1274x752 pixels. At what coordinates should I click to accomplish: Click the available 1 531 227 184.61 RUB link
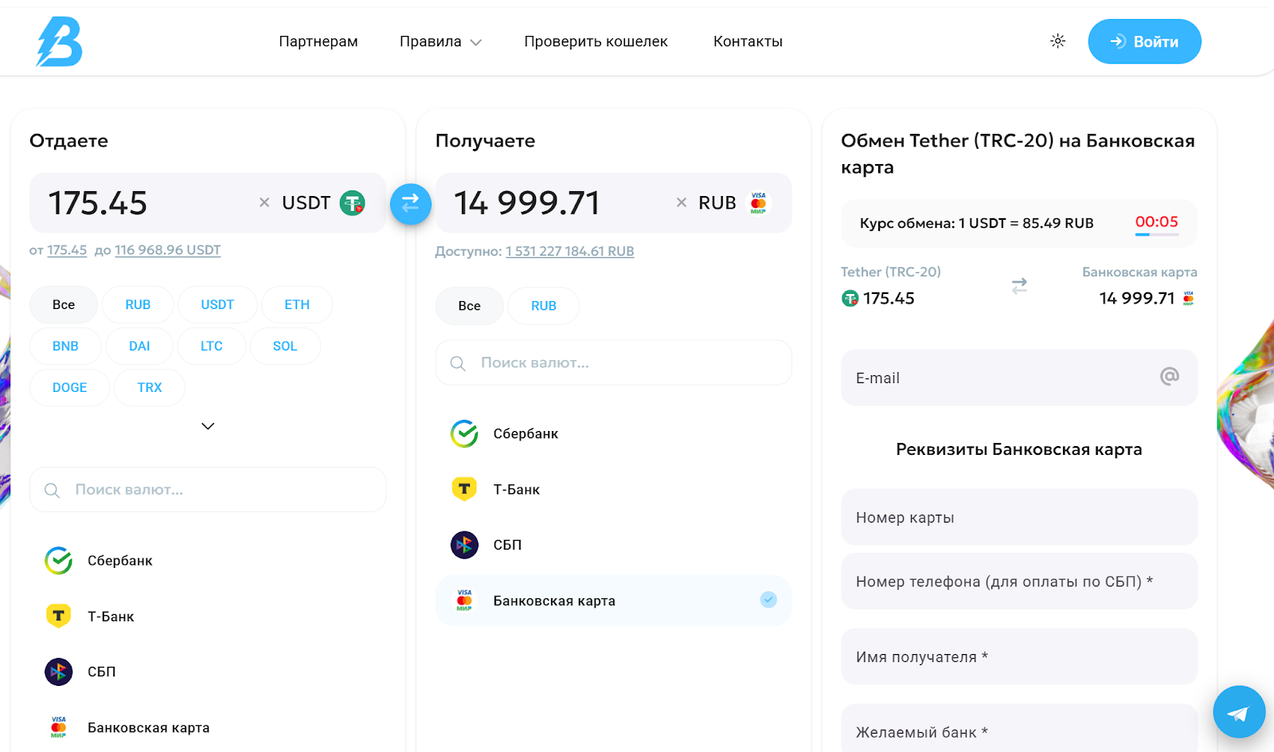point(570,252)
